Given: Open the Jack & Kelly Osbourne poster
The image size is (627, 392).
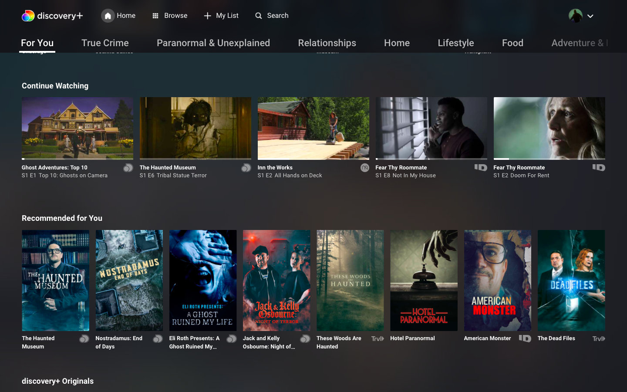Looking at the screenshot, I should pos(276,280).
